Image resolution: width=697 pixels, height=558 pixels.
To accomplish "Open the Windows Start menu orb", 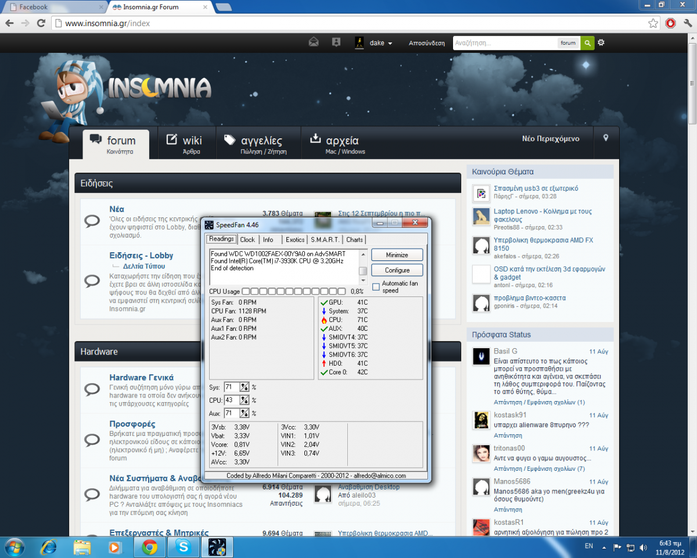I will (x=14, y=547).
